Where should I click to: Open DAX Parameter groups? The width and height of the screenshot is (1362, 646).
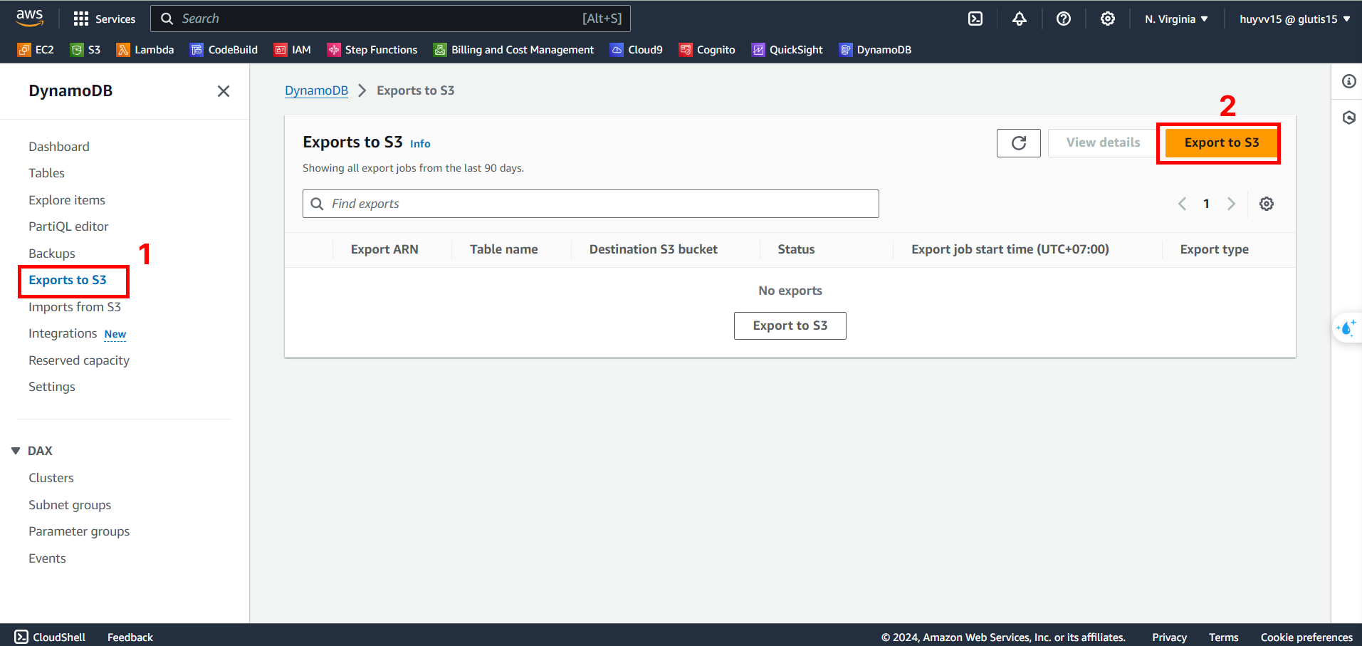pyautogui.click(x=79, y=531)
